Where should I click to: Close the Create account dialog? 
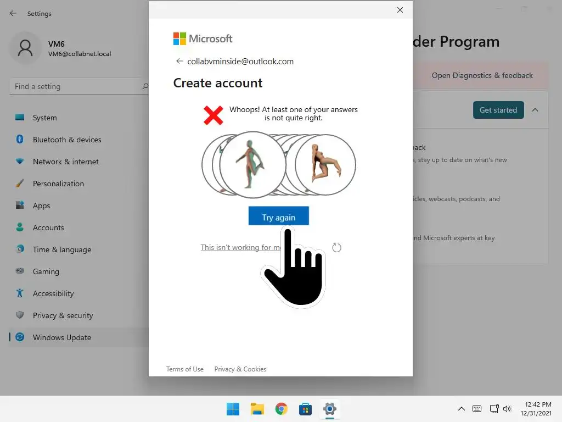pos(400,10)
